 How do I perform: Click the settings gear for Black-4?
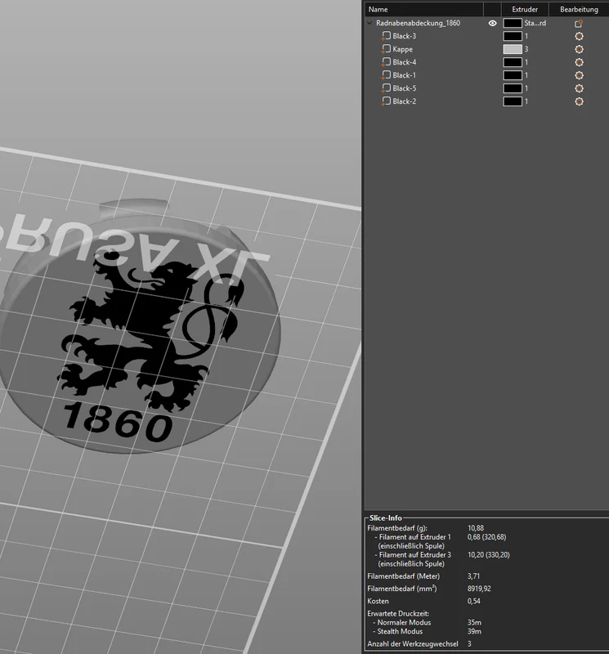579,62
